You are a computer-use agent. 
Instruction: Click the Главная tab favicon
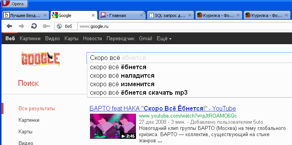(103, 15)
